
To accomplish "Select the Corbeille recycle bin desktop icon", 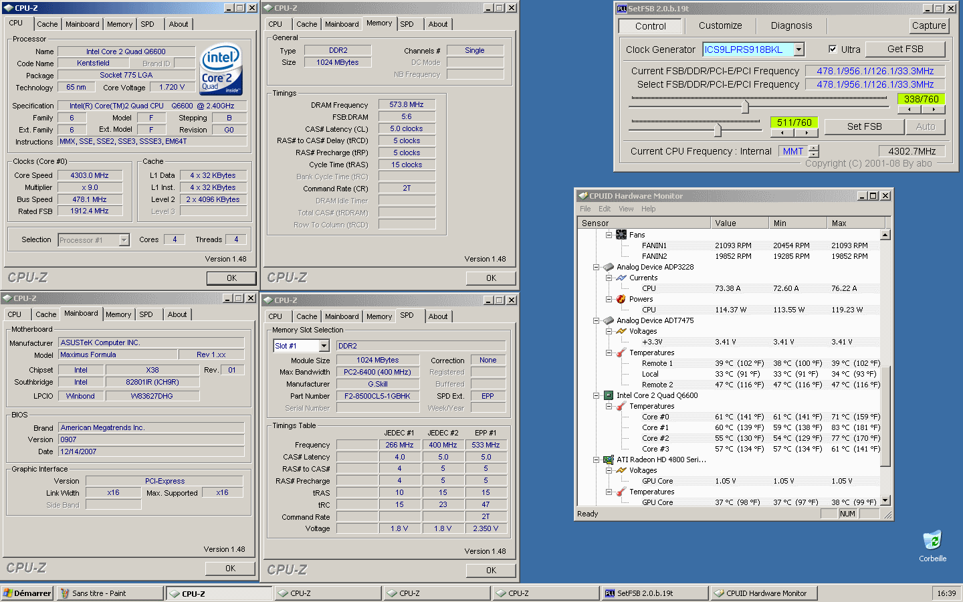I will pyautogui.click(x=932, y=546).
